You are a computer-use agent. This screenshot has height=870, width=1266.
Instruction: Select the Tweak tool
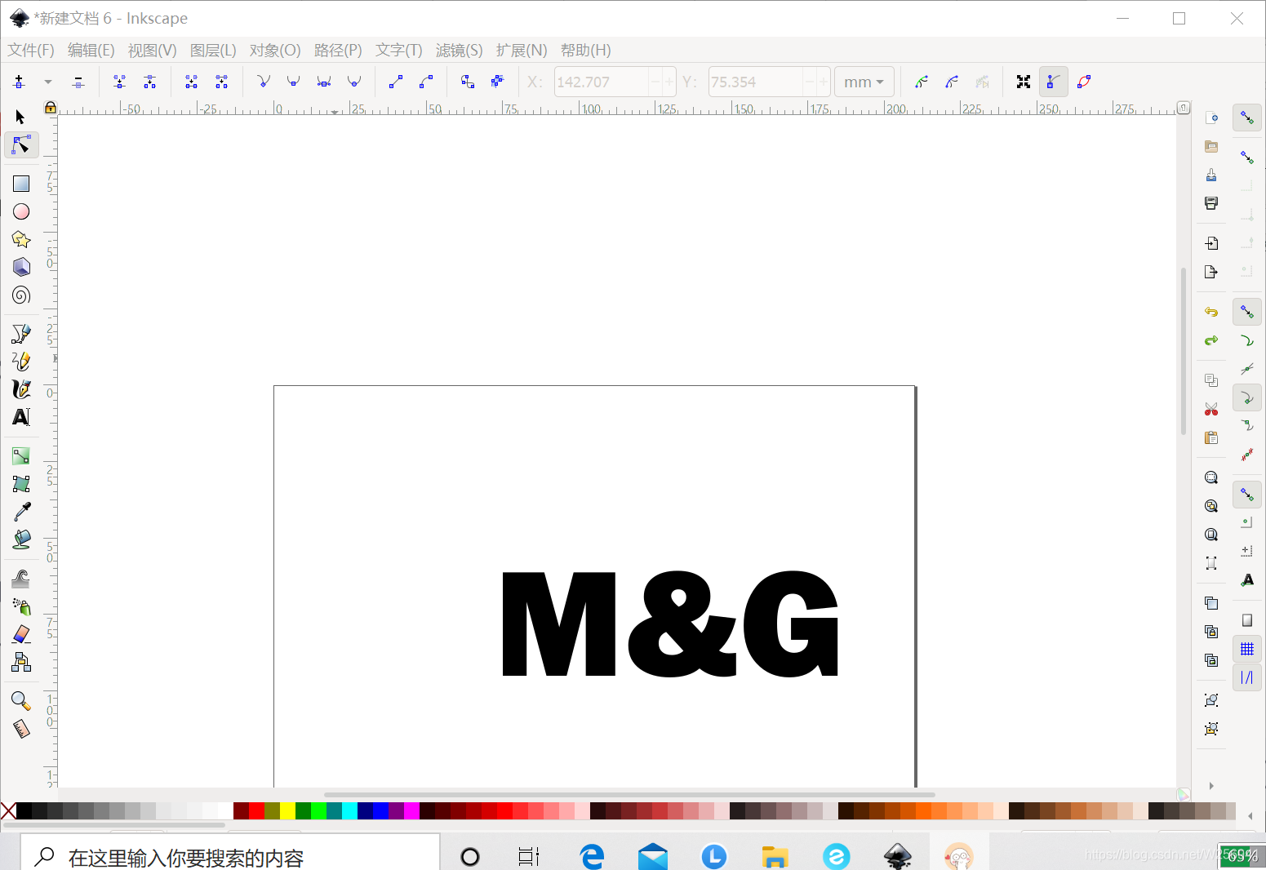point(21,579)
